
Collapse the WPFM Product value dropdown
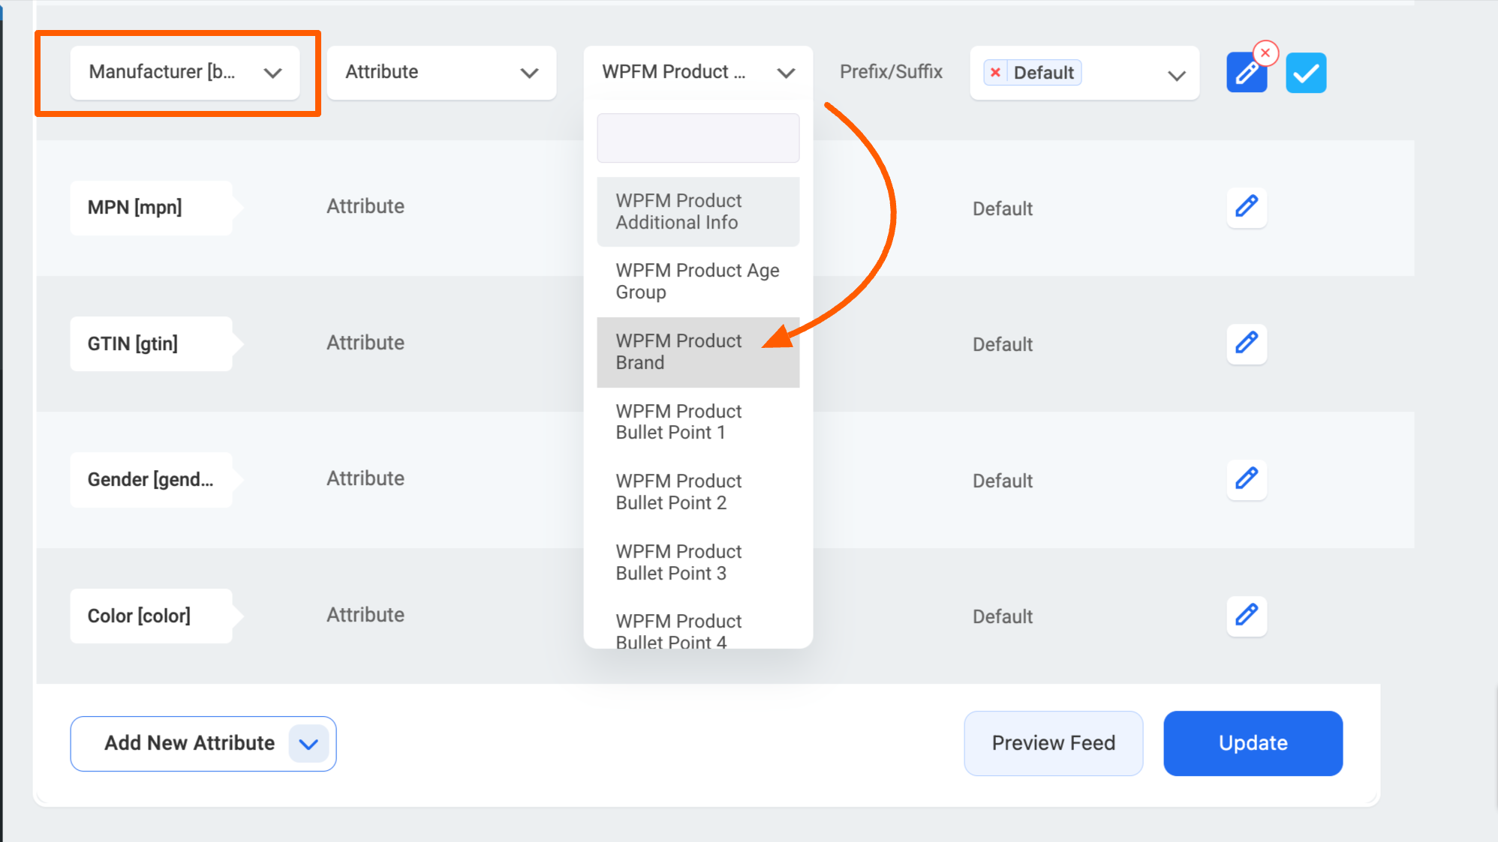point(698,73)
